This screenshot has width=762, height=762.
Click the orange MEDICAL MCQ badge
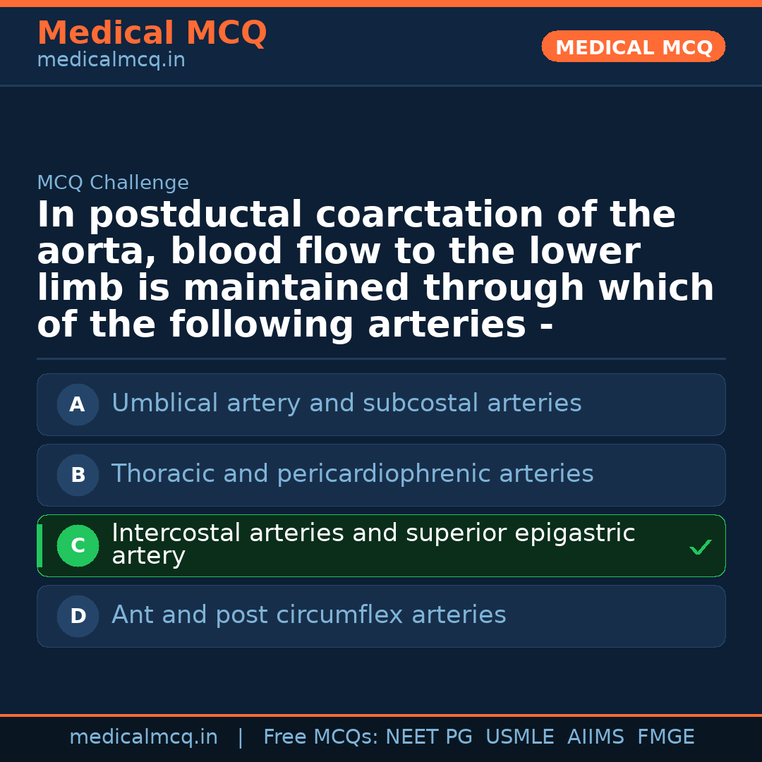[x=633, y=47]
